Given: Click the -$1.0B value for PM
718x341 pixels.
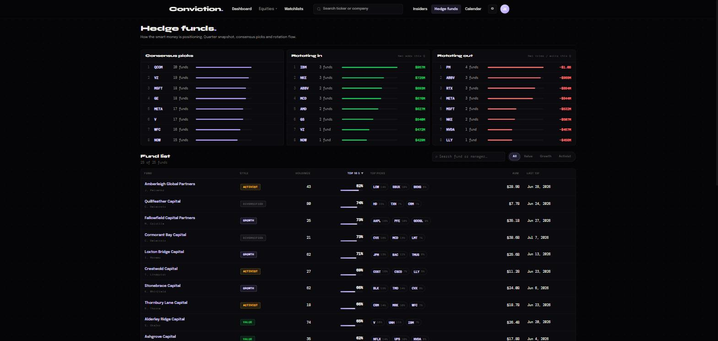Looking at the screenshot, I should [565, 67].
